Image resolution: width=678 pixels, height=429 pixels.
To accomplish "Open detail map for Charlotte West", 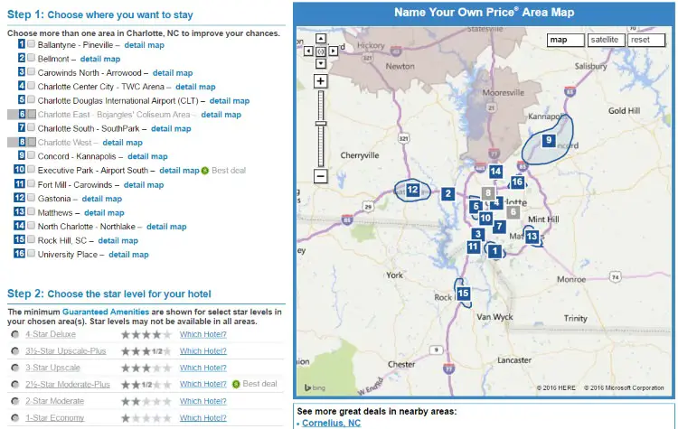I will coord(123,143).
